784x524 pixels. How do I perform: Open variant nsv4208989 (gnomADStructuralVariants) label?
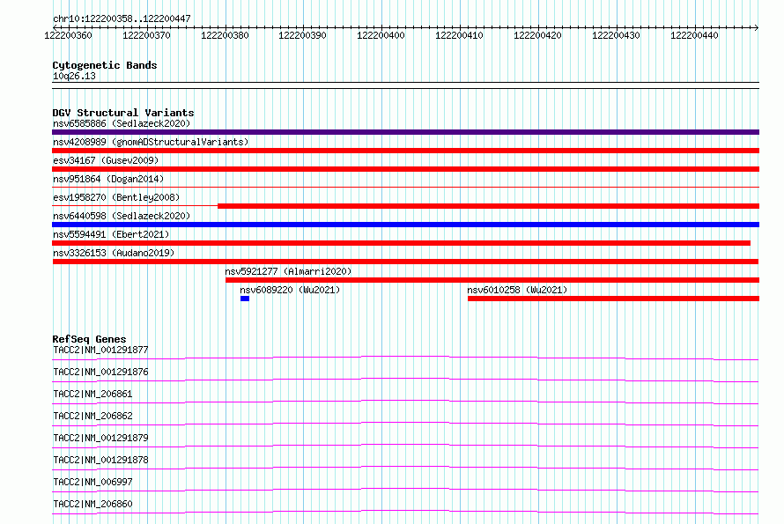tap(151, 142)
